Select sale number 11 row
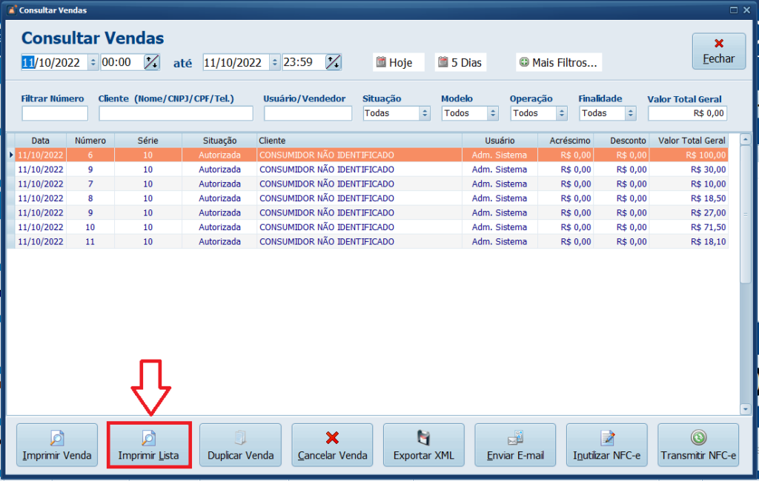The width and height of the screenshot is (759, 481). pos(296,241)
